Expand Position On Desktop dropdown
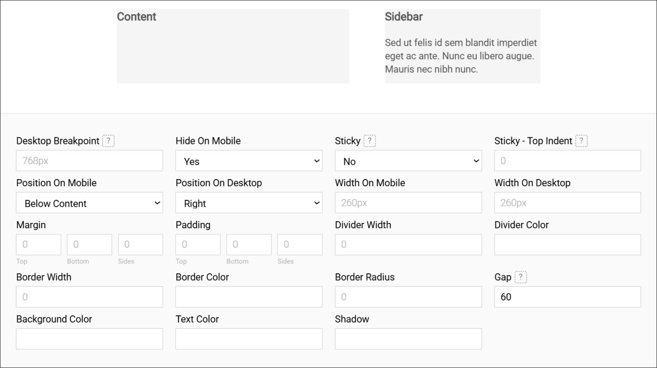The width and height of the screenshot is (657, 368). tap(249, 203)
